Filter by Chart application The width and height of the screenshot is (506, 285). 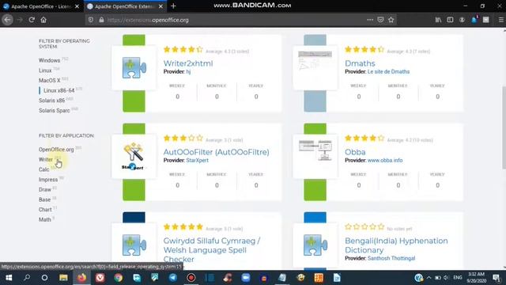click(x=45, y=210)
